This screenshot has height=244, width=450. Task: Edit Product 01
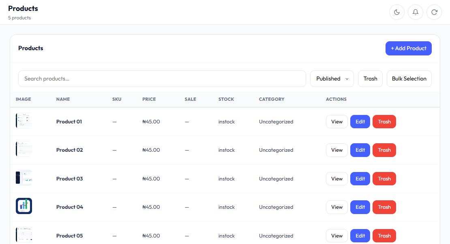[360, 122]
